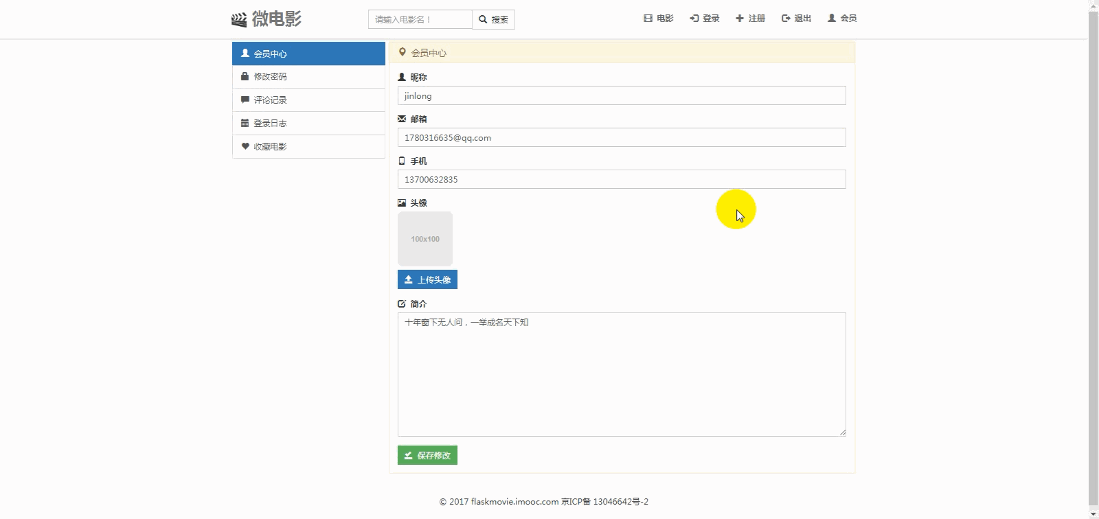Click the film icon beside 电影
Screen dimensions: 1099x519
point(648,19)
